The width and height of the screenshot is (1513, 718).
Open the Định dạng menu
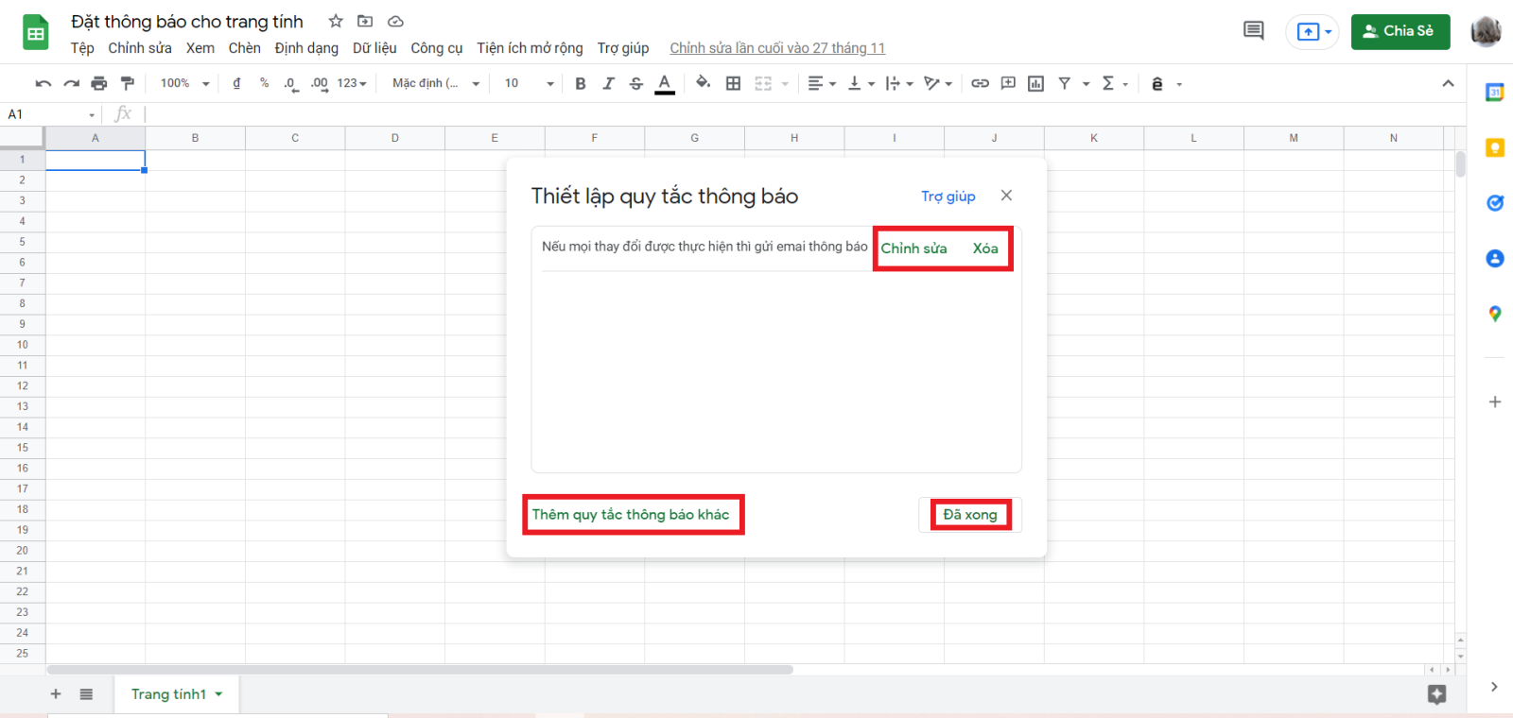[x=306, y=48]
